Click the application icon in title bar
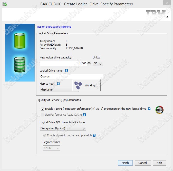This screenshot has width=173, height=171. (x=4, y=4)
